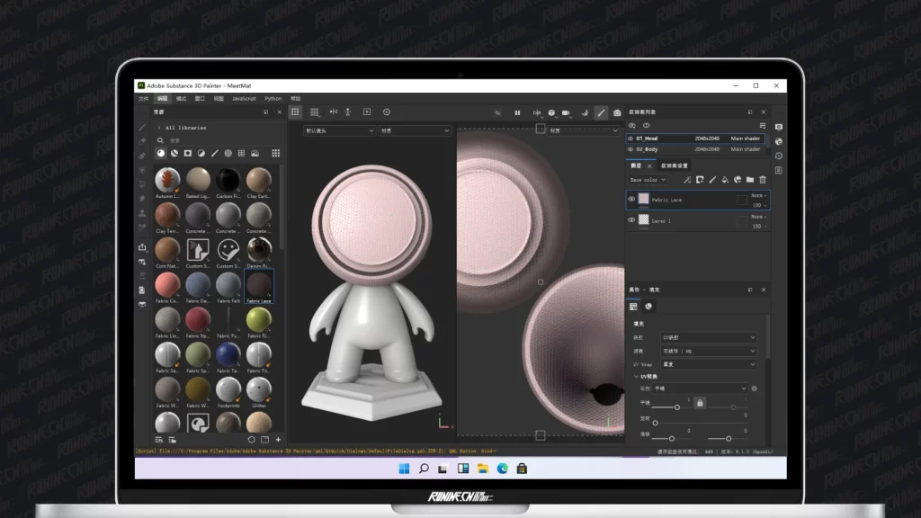Toggle visibility of Layer 1
Image resolution: width=921 pixels, height=518 pixels.
click(x=631, y=219)
